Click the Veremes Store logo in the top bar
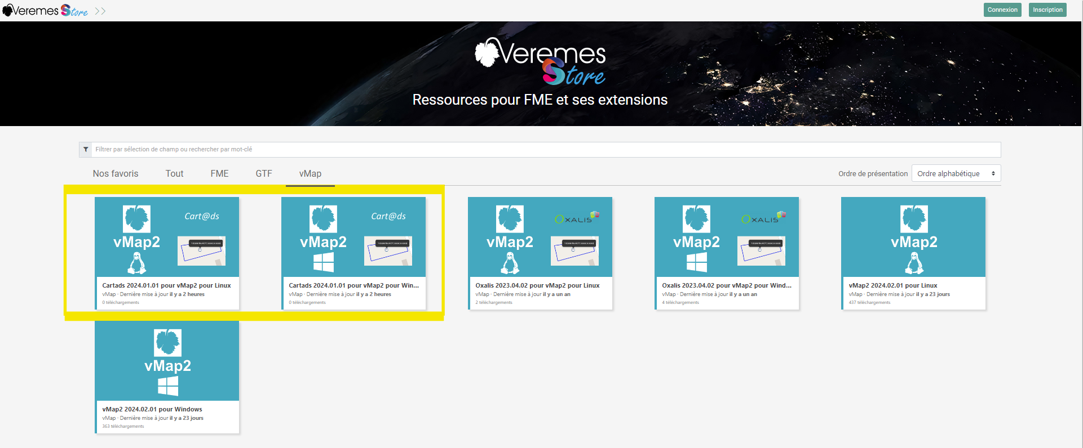Viewport: 1083px width, 448px height. pos(45,11)
